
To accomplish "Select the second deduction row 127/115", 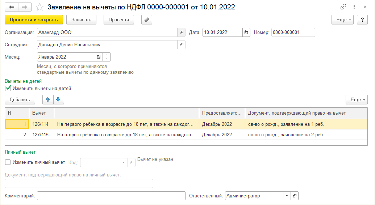I will 126,135.
